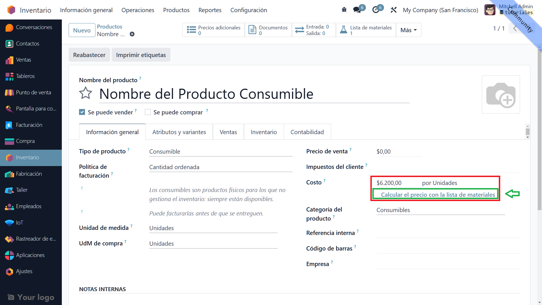Click the Precio de venta field

[399, 152]
